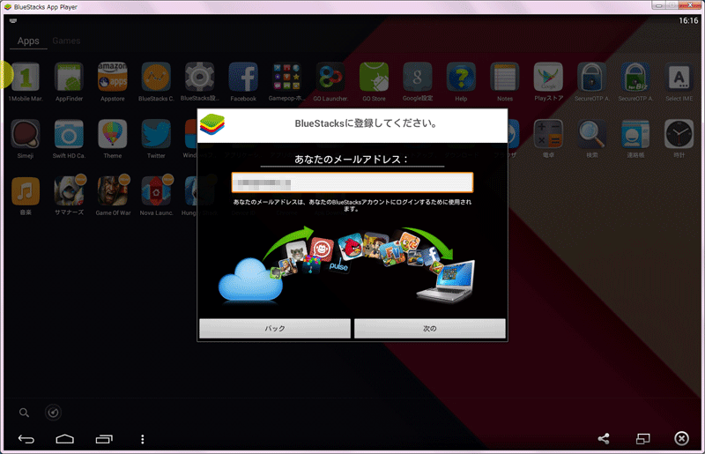The width and height of the screenshot is (705, 454).
Task: Launch the Notes app
Action: pyautogui.click(x=505, y=78)
